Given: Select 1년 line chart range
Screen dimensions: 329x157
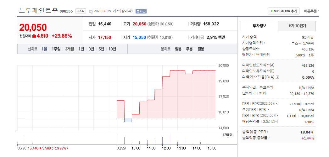Looking at the screenshot, I should coord(81,49).
